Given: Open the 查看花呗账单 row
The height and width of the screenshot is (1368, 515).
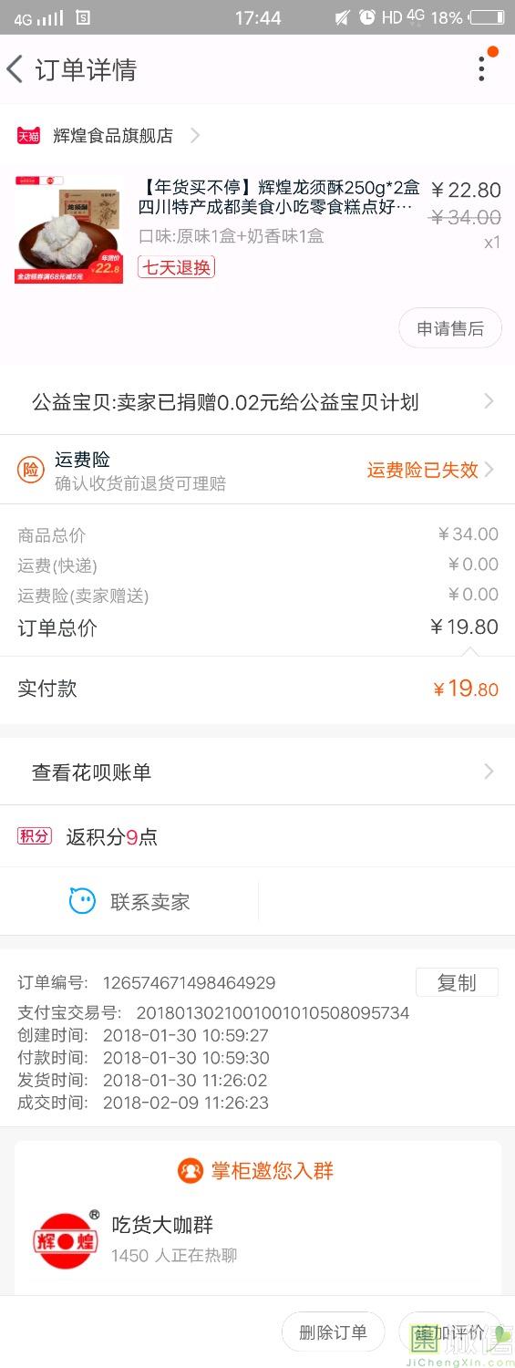Looking at the screenshot, I should point(257,772).
